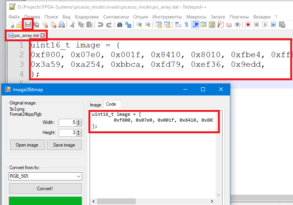Close the pic_array.dat tab

43,35
